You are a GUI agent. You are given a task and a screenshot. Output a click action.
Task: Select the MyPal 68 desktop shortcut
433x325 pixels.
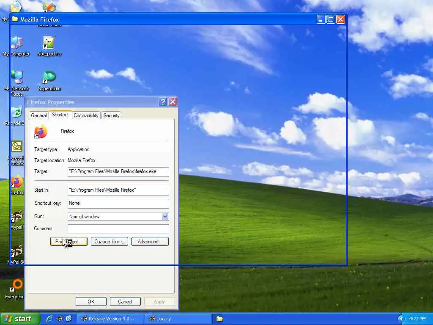click(16, 254)
